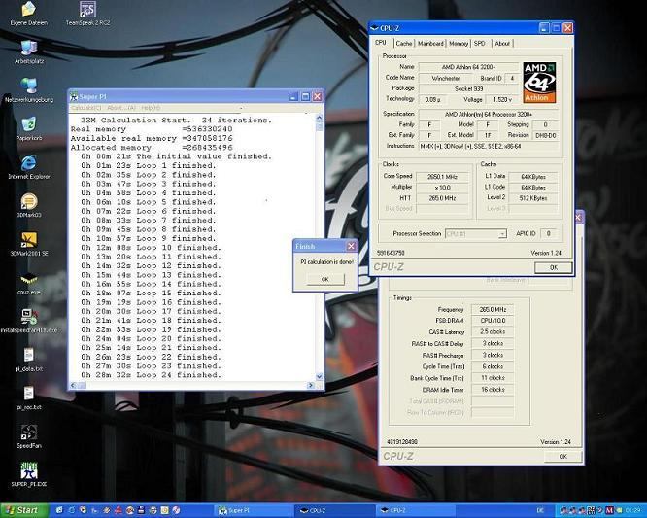The height and width of the screenshot is (518, 647).
Task: Switch to the Mainboard tab in CPU-Z
Action: click(x=430, y=44)
